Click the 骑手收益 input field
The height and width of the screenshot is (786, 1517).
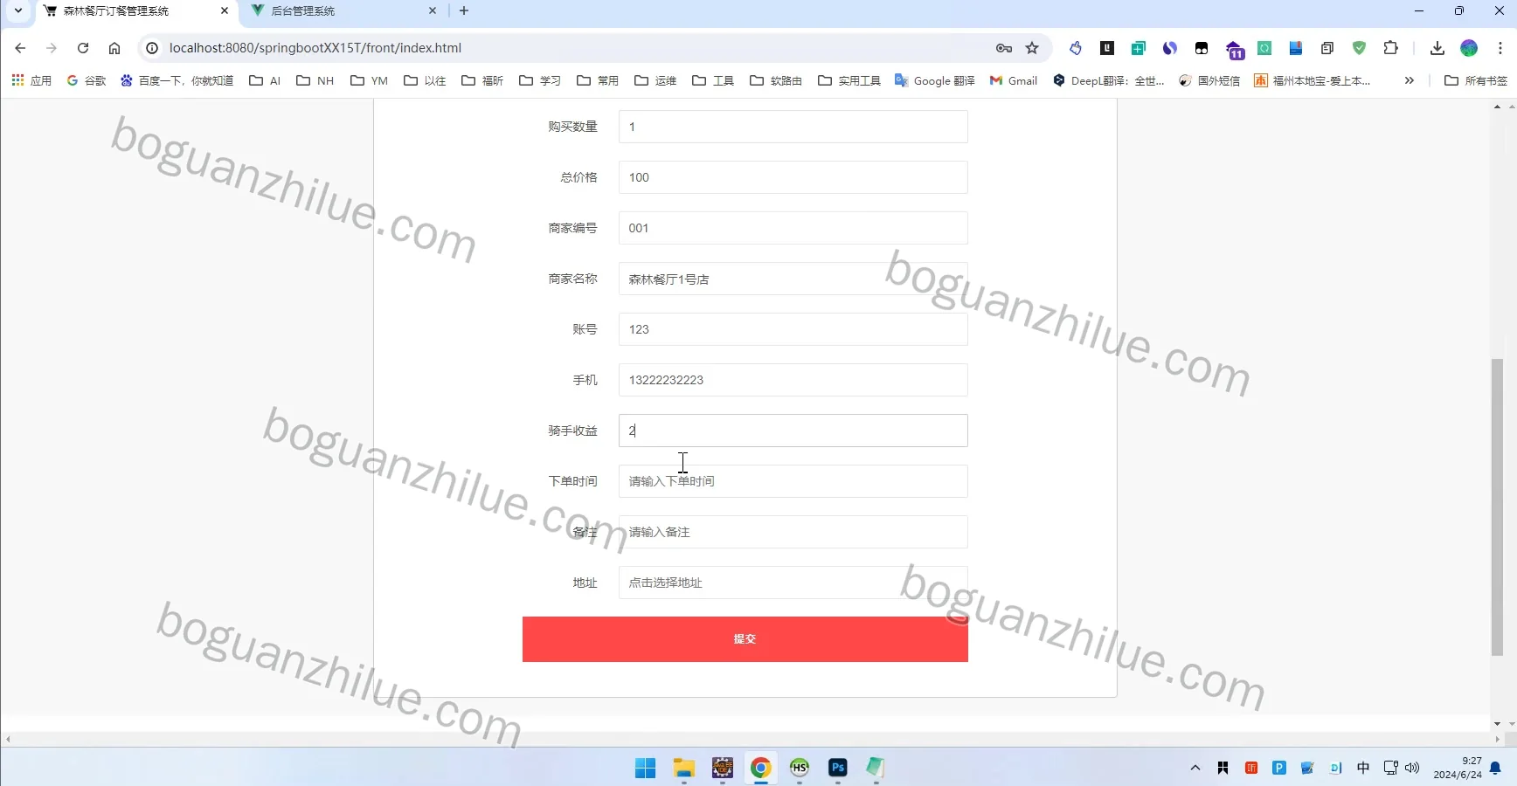pyautogui.click(x=793, y=431)
